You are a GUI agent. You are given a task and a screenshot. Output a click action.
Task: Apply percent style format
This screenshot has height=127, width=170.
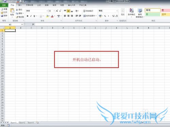pos(105,16)
